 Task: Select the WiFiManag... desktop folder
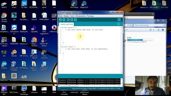[24, 65]
